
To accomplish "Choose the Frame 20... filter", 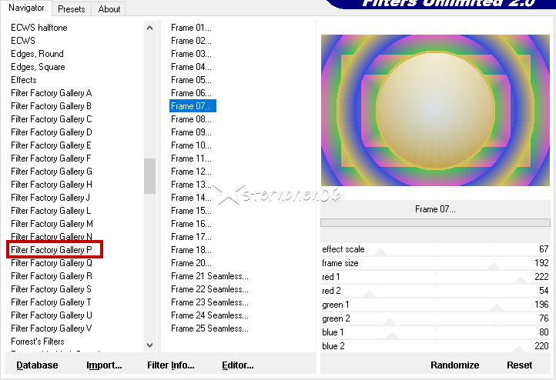I will 191,263.
